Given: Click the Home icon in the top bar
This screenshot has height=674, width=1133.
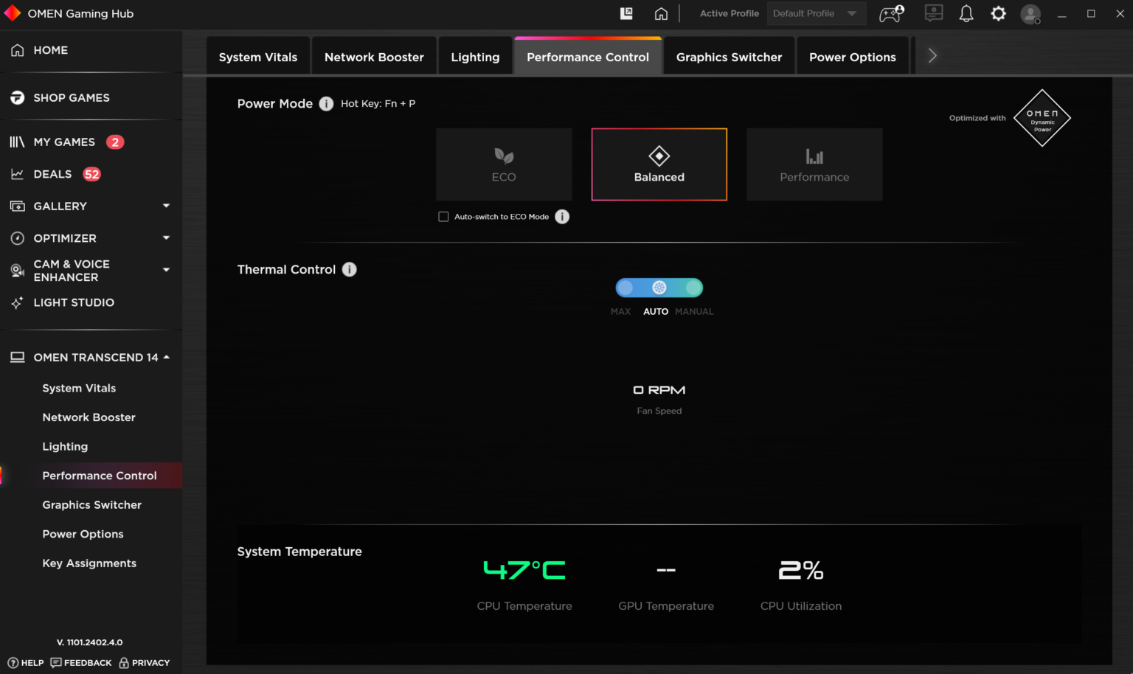Looking at the screenshot, I should pyautogui.click(x=661, y=13).
